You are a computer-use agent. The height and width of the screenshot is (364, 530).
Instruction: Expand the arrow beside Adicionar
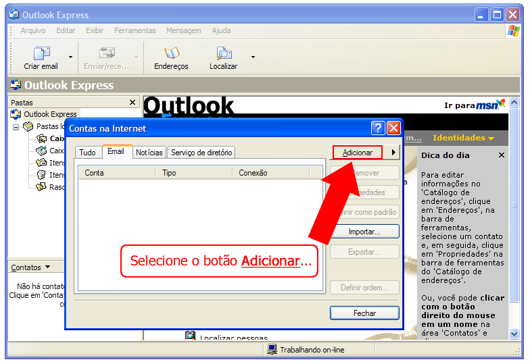coord(393,153)
